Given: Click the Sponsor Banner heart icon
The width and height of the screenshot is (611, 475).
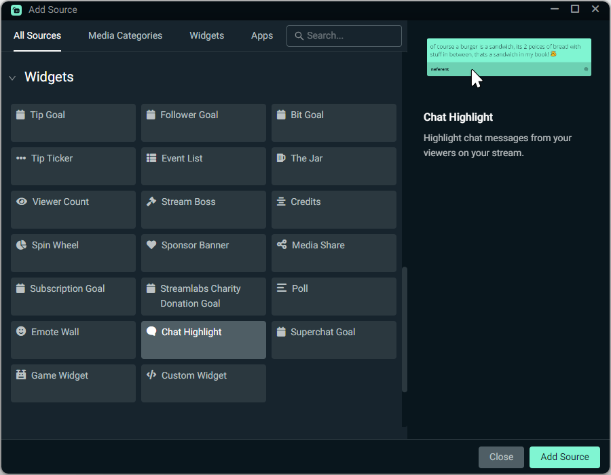Looking at the screenshot, I should pyautogui.click(x=151, y=245).
